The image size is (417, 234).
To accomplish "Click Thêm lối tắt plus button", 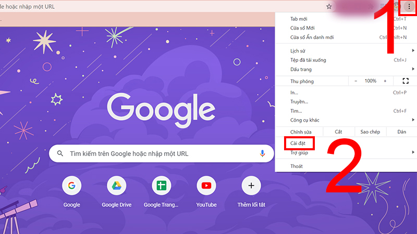I will coord(251,186).
